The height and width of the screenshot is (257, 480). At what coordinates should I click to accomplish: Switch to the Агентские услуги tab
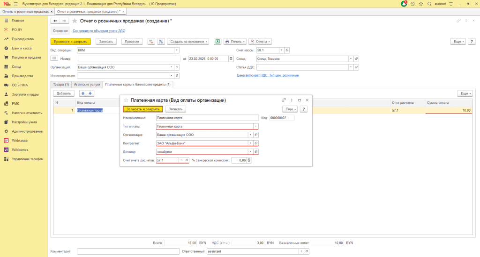[x=87, y=84]
